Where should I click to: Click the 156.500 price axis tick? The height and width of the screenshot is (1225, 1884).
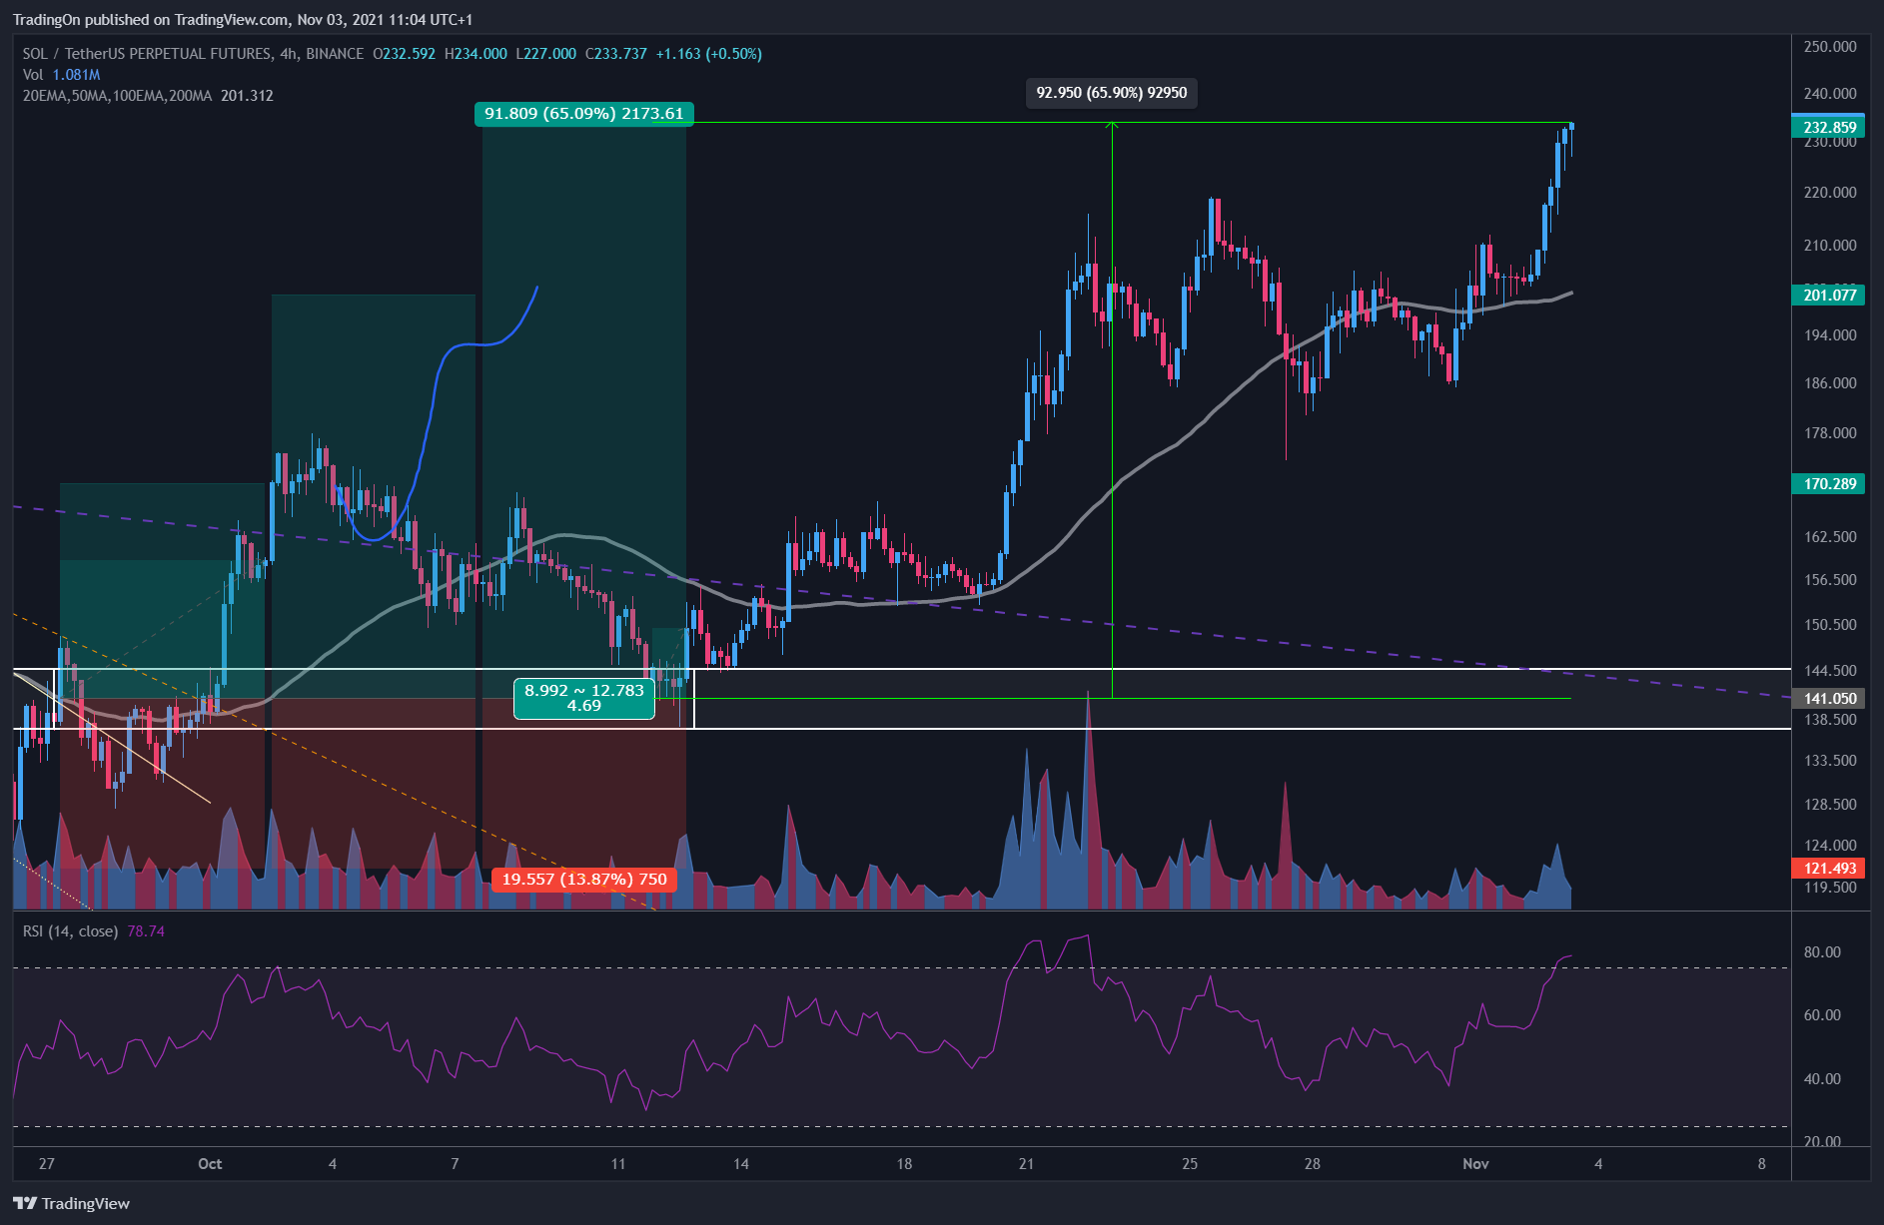(x=1830, y=580)
